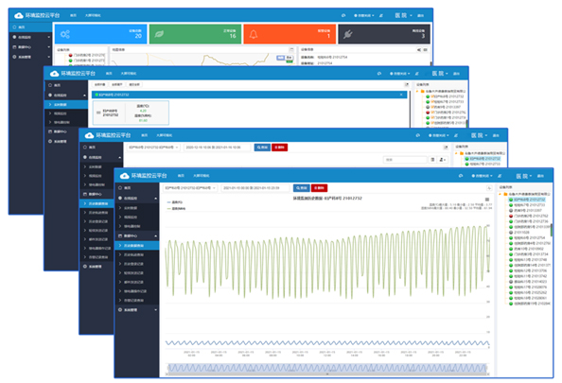Open the big-screen visualization item in the front header
This screenshot has height=383, width=562.
tap(202, 176)
